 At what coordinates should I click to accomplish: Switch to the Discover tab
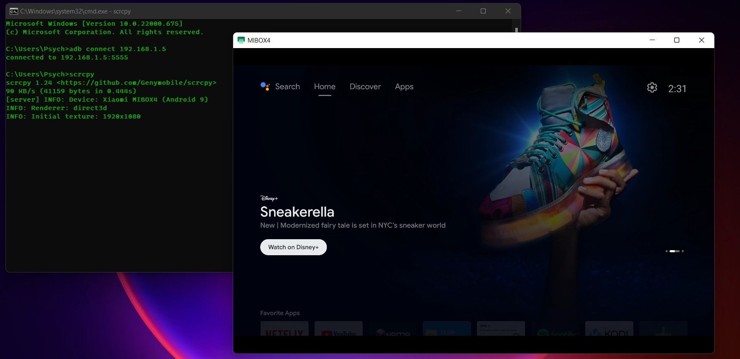tap(365, 86)
